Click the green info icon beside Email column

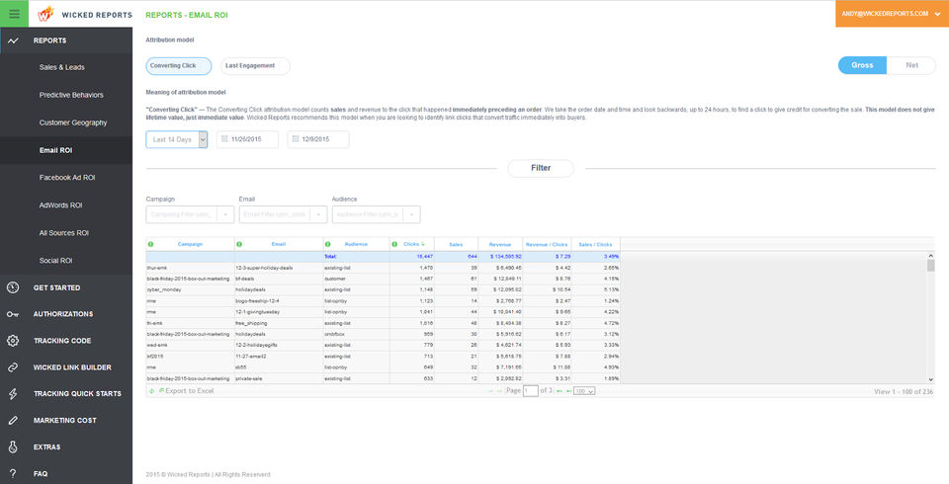click(239, 244)
